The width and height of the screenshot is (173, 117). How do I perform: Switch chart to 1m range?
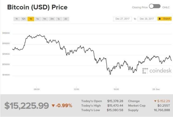tap(45, 19)
